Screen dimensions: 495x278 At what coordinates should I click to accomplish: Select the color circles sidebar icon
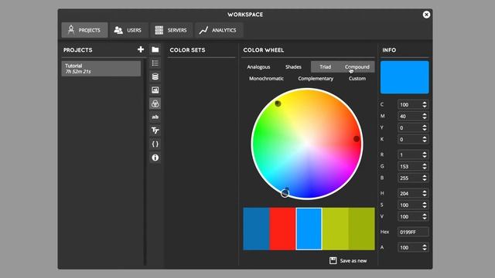[155, 103]
